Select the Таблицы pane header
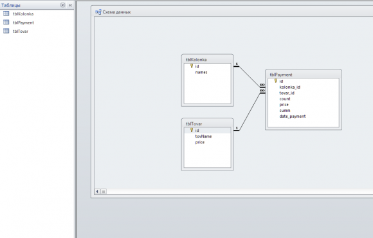Viewport: 373px width, 238px height. [11, 5]
